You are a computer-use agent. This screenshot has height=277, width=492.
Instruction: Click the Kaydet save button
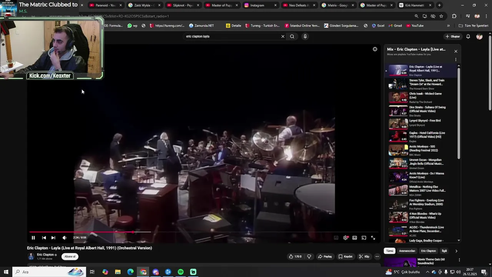[x=345, y=257]
